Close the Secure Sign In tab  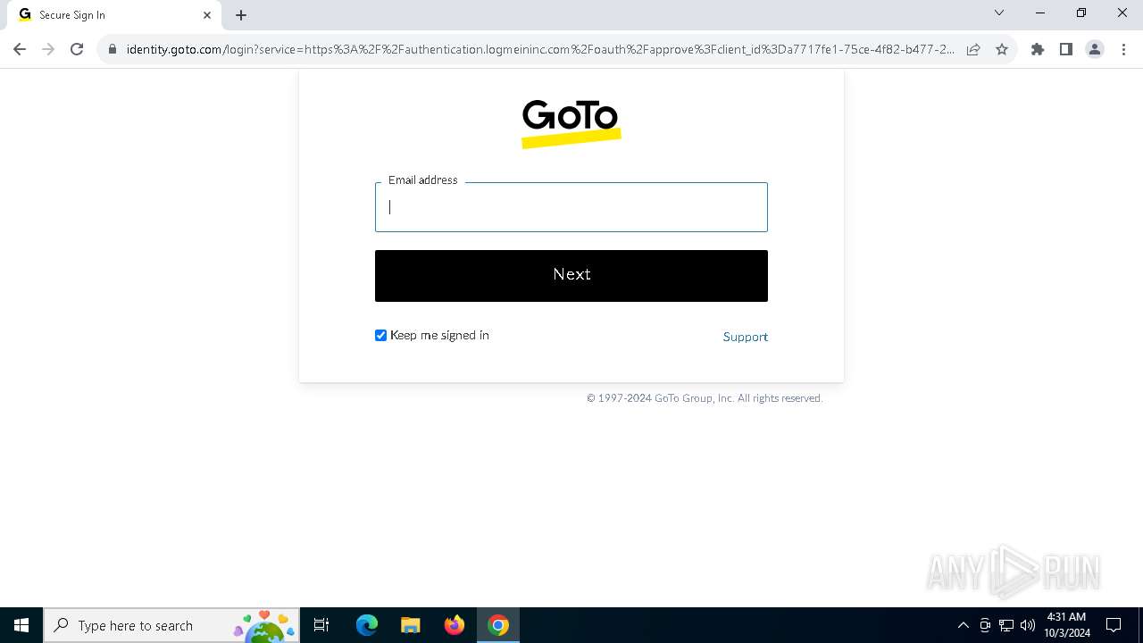click(207, 15)
